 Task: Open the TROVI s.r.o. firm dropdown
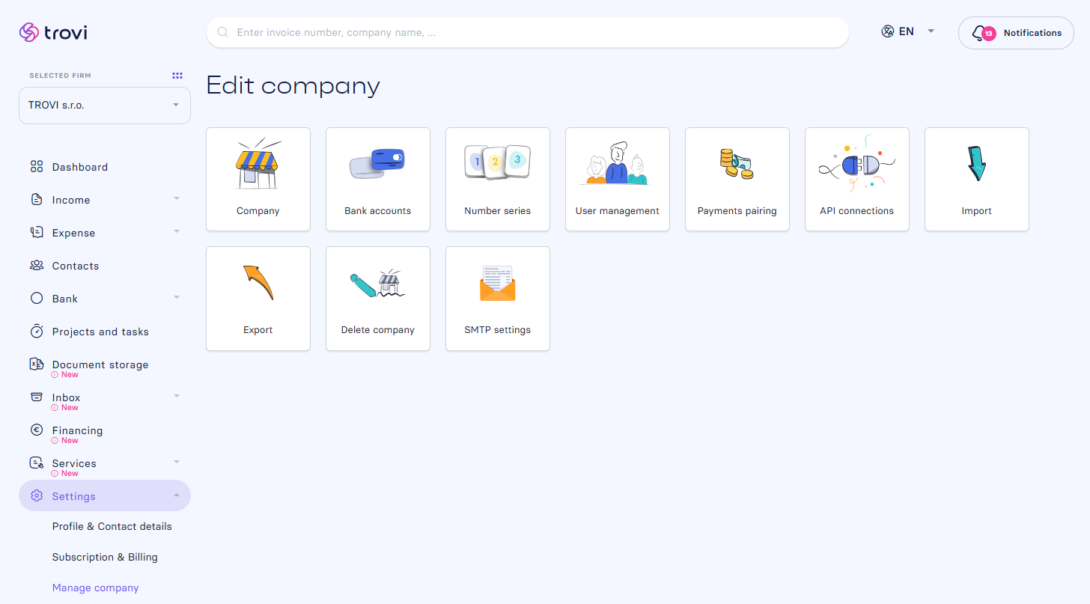(x=105, y=106)
